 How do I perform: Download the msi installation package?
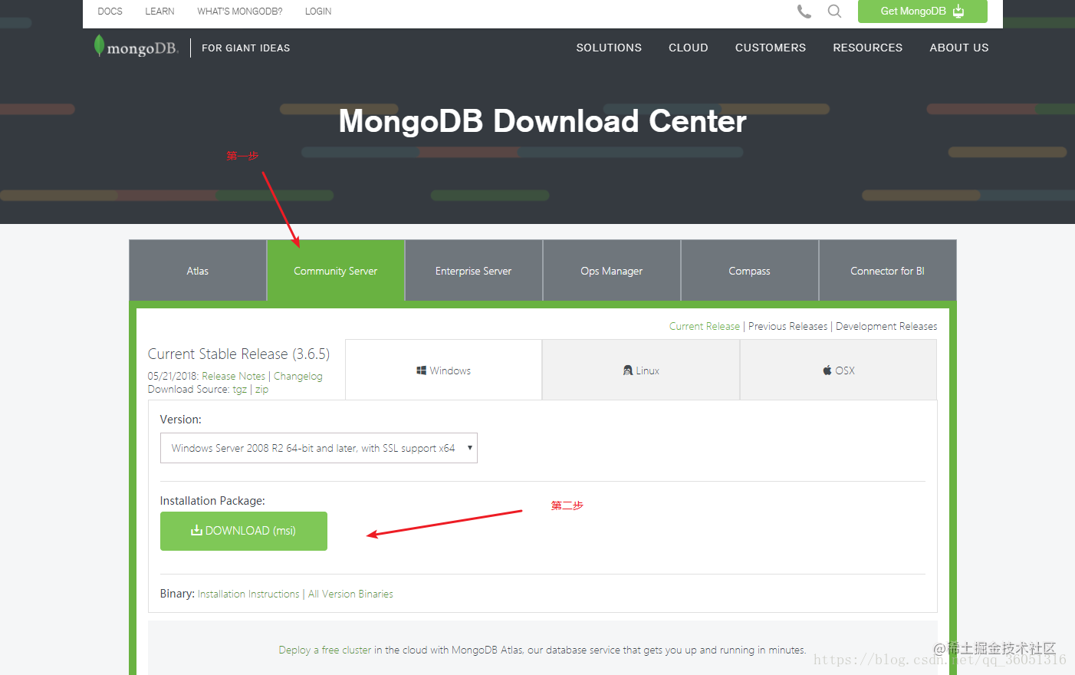coord(243,530)
